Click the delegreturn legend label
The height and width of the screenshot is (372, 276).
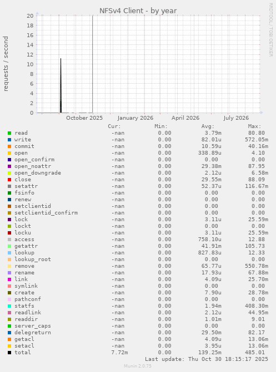tap(33, 333)
